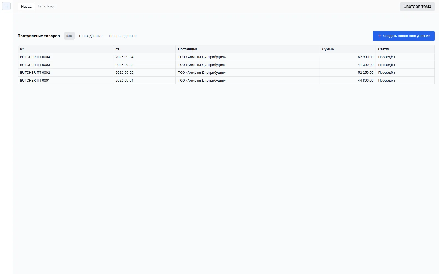Toggle the Светлая тема theme switch
Viewport: 439px width, 274px height.
417,7
